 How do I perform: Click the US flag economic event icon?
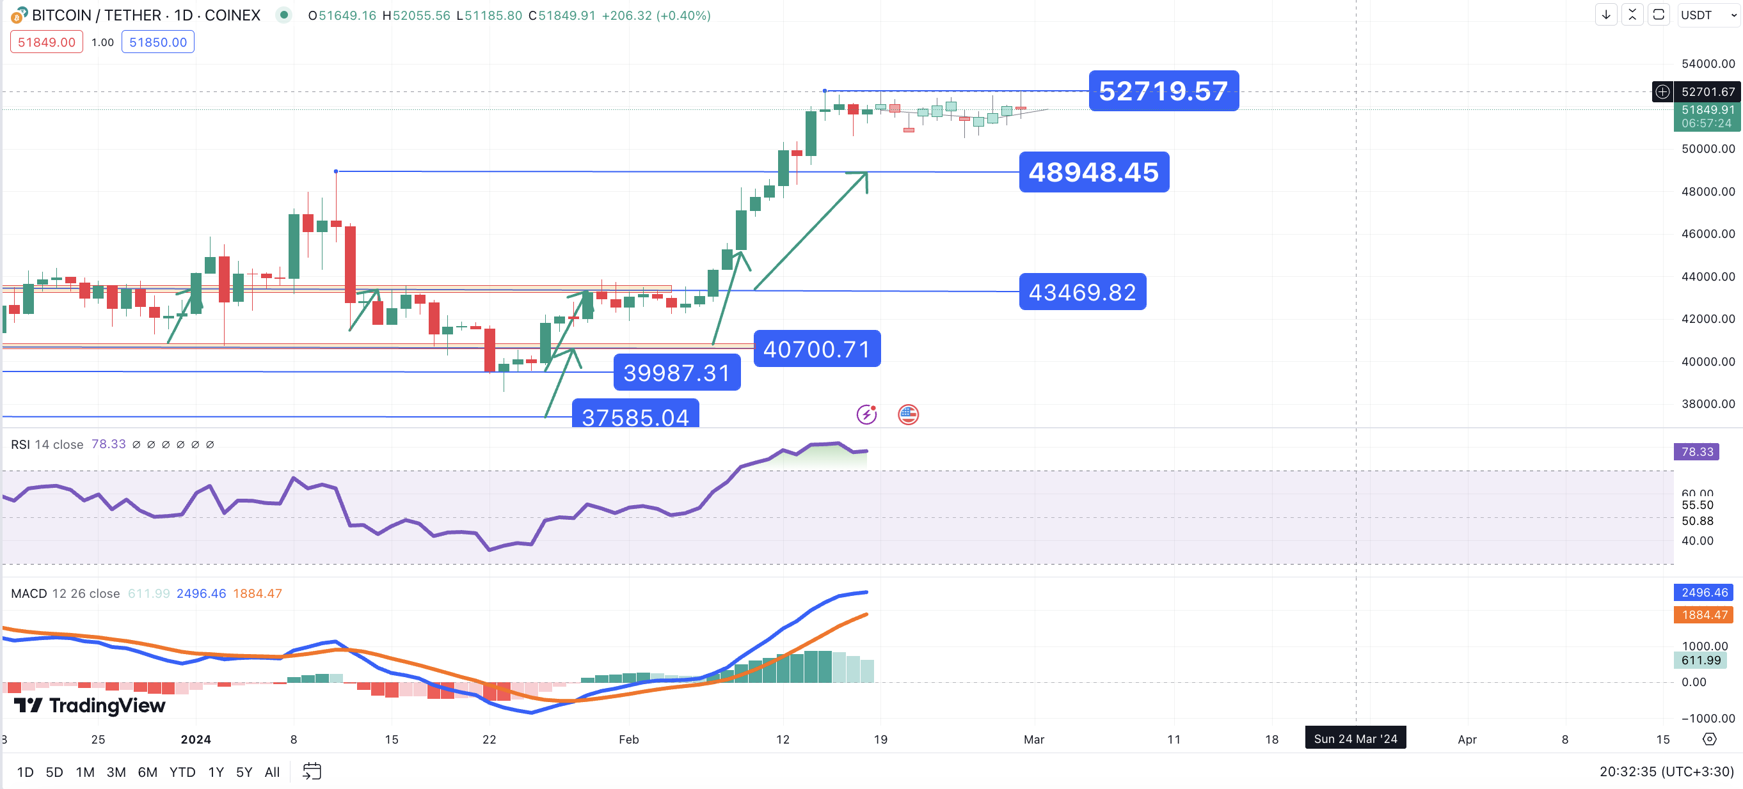point(908,414)
